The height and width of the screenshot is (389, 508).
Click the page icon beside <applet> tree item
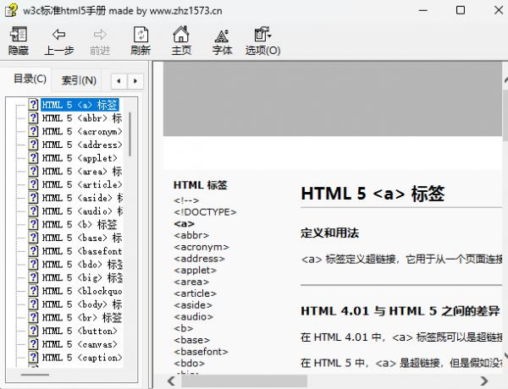[x=33, y=157]
